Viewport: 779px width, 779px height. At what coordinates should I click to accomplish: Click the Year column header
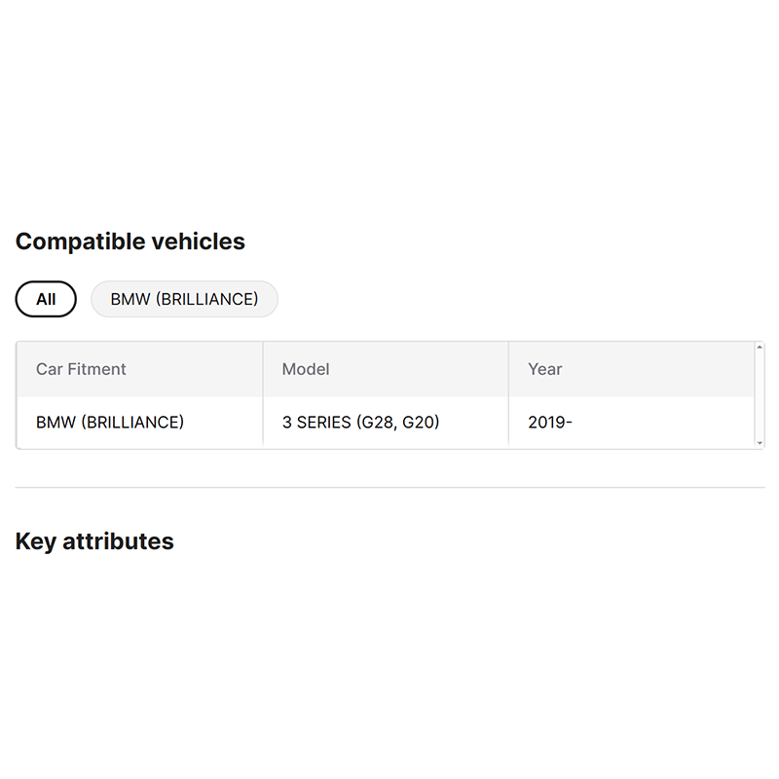coord(545,369)
